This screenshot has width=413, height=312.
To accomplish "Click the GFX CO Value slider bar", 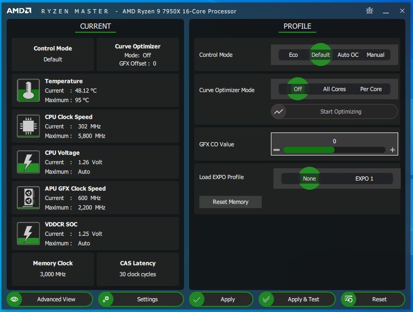I will coord(334,150).
